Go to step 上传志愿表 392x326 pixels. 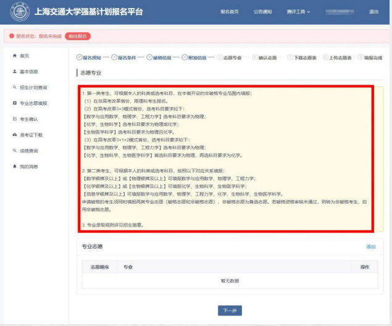pyautogui.click(x=337, y=58)
